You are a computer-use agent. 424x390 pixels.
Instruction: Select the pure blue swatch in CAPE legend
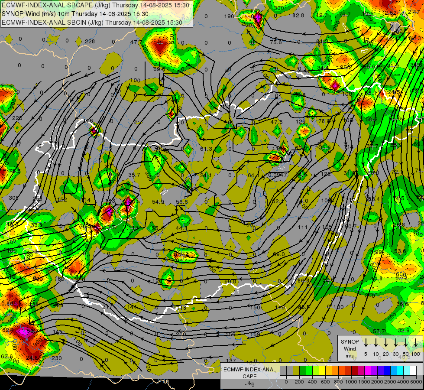click(387, 370)
